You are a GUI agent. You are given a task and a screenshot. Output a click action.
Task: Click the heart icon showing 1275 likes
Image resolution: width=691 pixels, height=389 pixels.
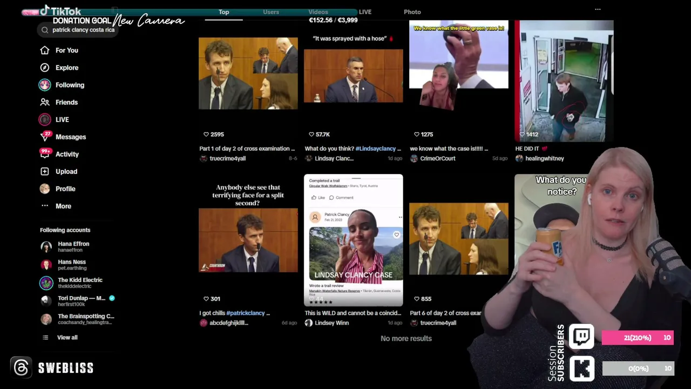click(416, 134)
